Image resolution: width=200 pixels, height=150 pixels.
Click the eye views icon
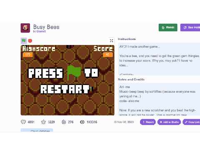coord(82,122)
